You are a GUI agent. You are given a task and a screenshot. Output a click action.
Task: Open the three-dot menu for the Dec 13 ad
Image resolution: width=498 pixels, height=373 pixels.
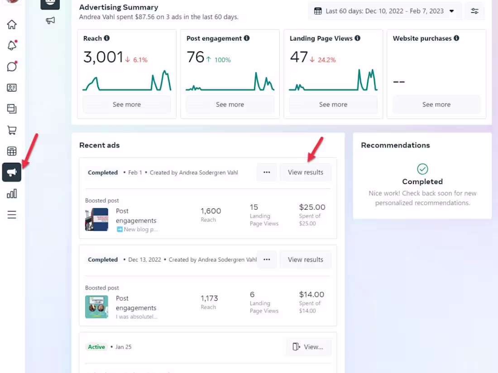(267, 260)
